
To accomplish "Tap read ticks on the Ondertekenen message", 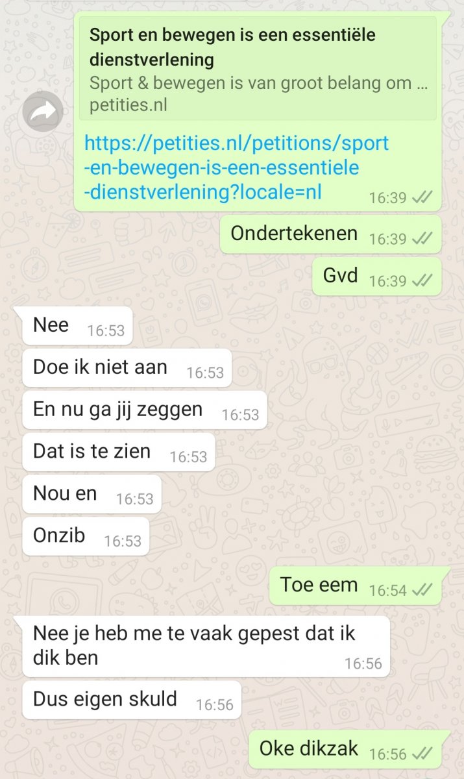I will pos(422,239).
